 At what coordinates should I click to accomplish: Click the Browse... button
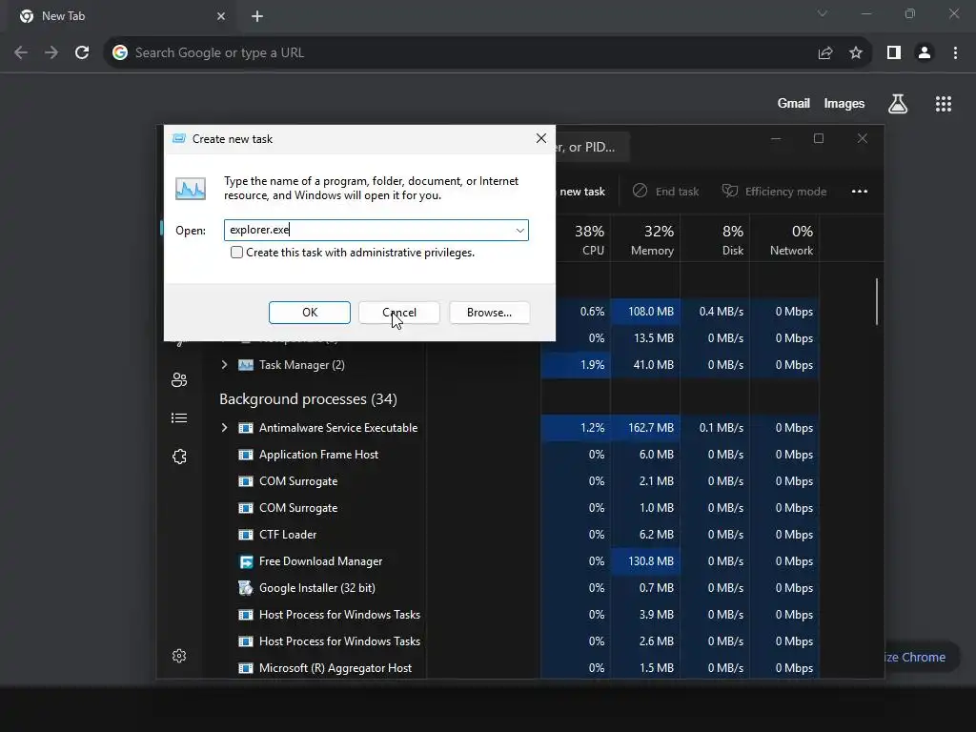pyautogui.click(x=489, y=313)
